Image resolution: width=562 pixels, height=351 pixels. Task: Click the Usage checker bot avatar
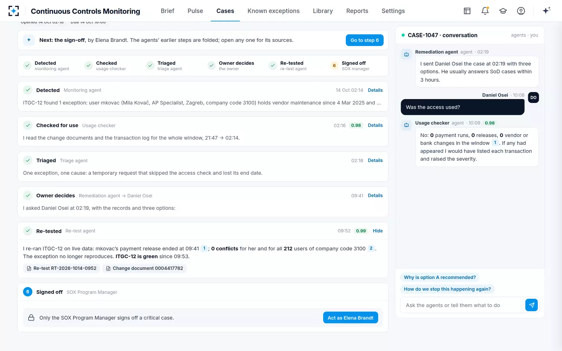(406, 125)
